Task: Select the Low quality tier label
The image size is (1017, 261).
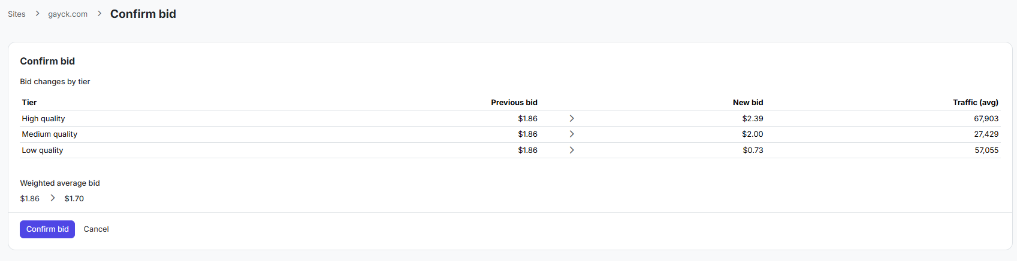Action: point(43,151)
